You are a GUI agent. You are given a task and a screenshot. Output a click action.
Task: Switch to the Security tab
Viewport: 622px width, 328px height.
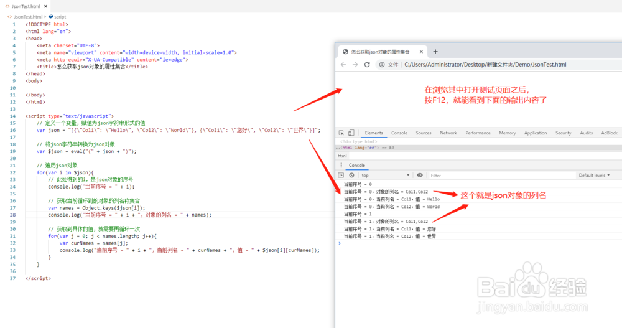pyautogui.click(x=564, y=133)
